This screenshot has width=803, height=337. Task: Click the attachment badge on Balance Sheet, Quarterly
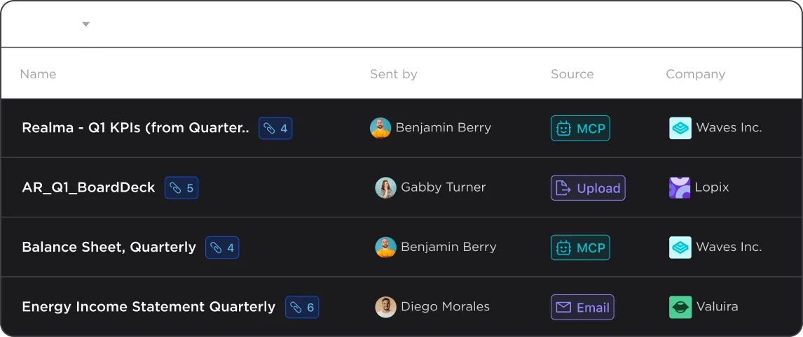pyautogui.click(x=222, y=248)
